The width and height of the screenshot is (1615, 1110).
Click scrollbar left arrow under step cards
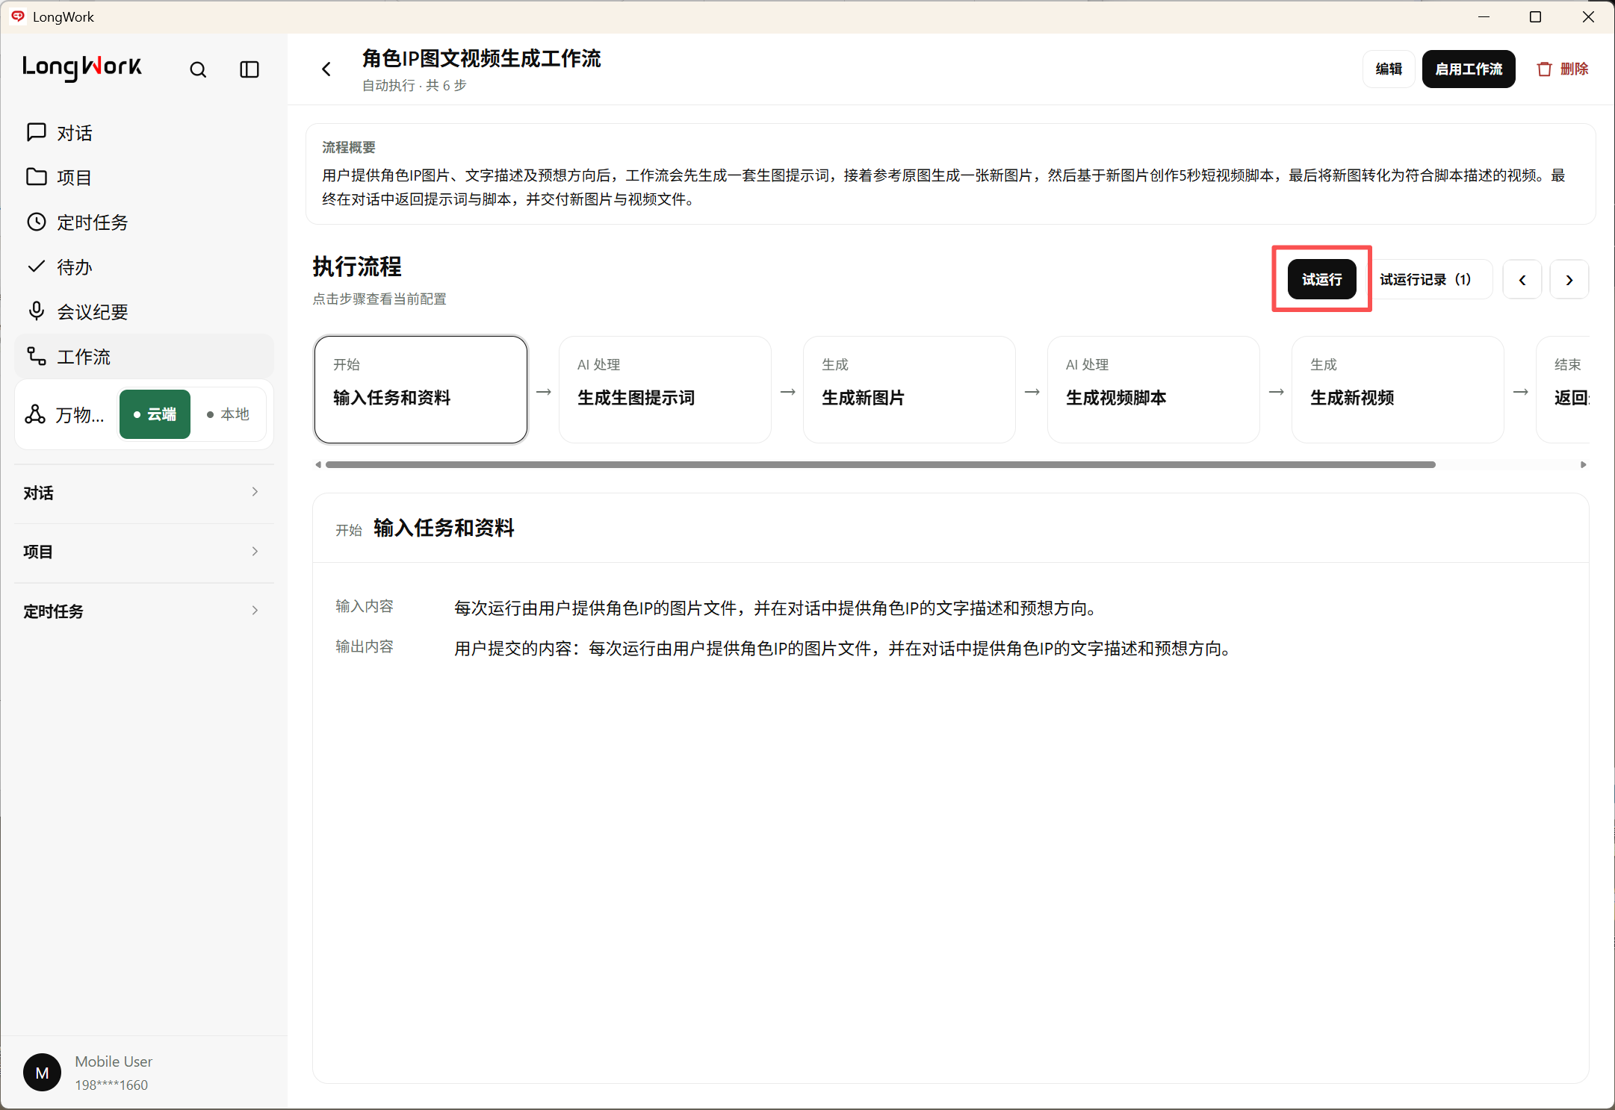coord(318,464)
